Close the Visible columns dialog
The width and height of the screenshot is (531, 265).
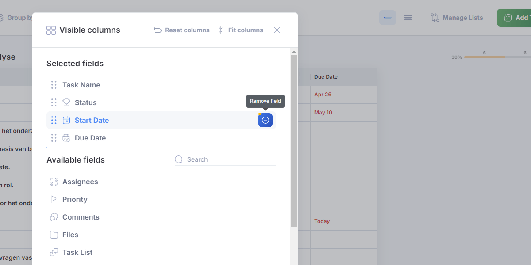pyautogui.click(x=277, y=30)
